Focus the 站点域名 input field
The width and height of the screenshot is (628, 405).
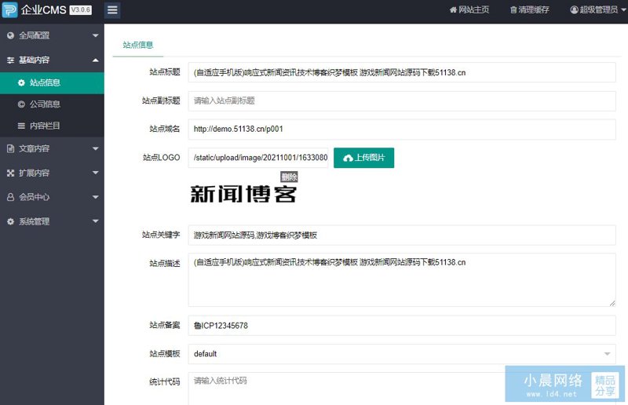coord(402,129)
